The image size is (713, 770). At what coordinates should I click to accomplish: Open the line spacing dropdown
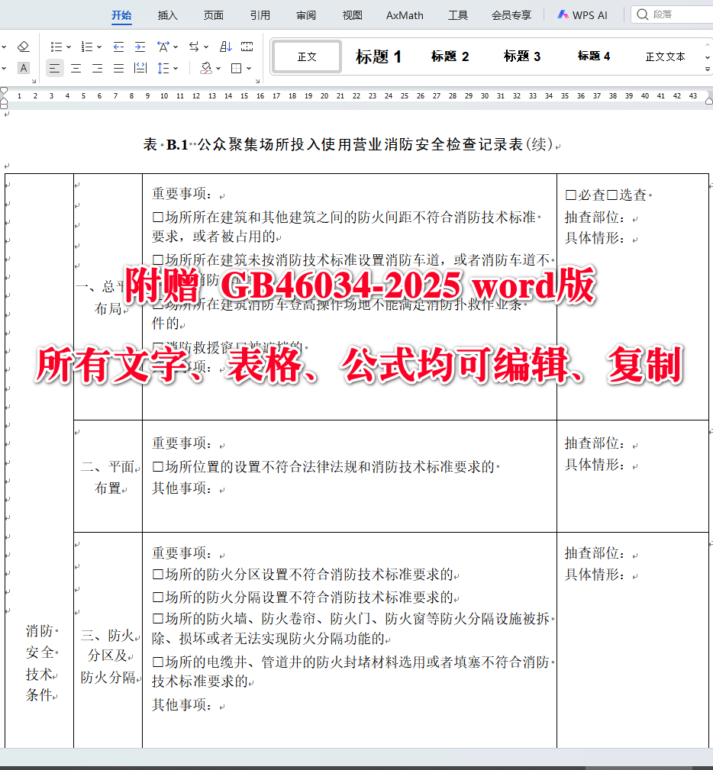175,67
